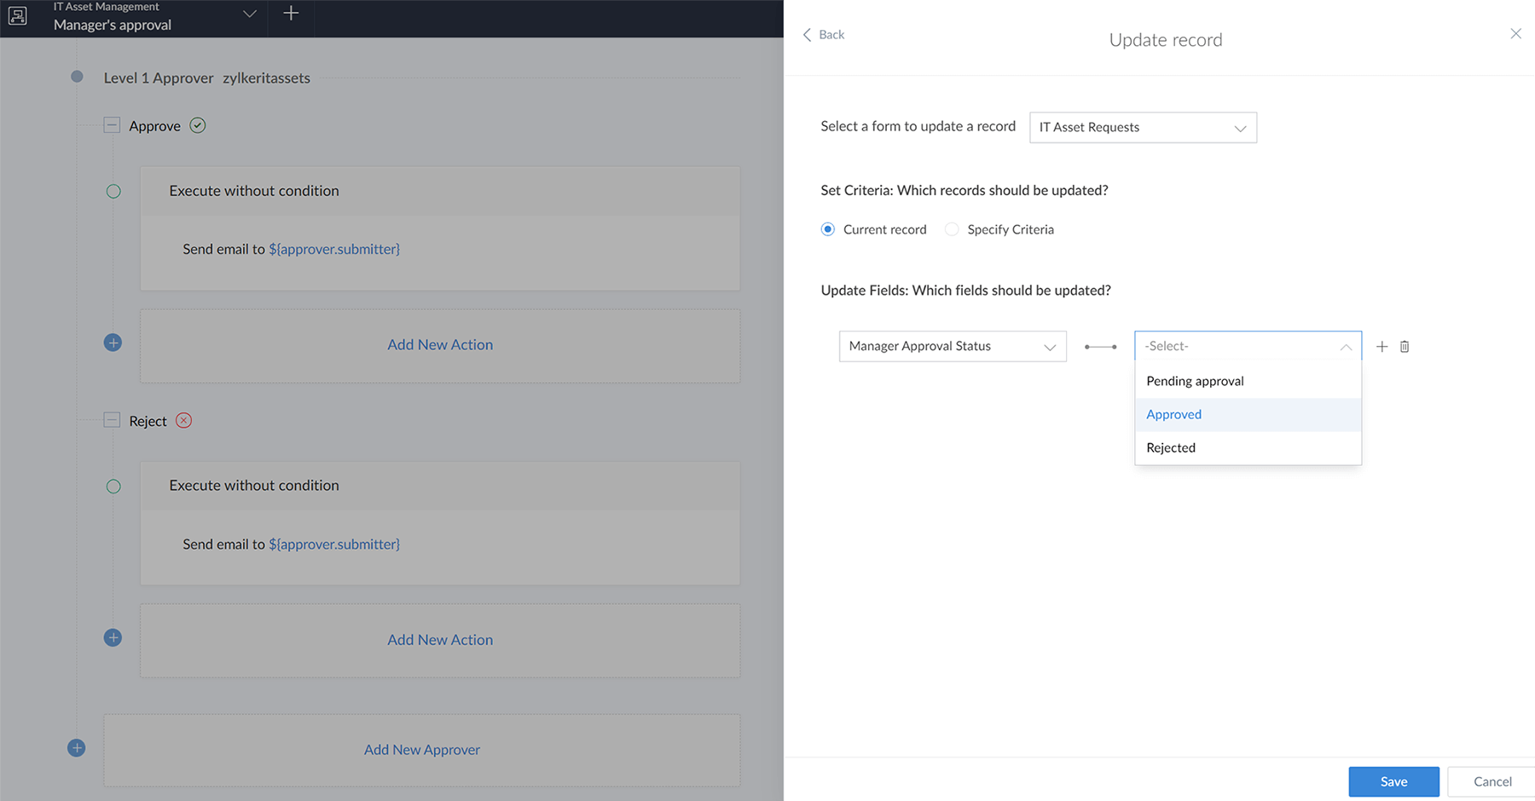The image size is (1535, 801).
Task: Save the Update record configuration
Action: click(x=1393, y=781)
